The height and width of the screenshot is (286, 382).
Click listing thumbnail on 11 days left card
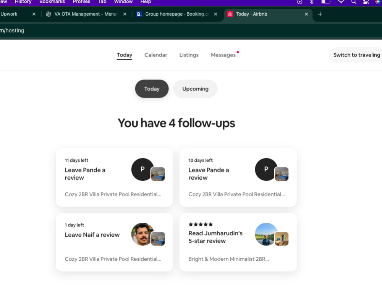pyautogui.click(x=158, y=174)
